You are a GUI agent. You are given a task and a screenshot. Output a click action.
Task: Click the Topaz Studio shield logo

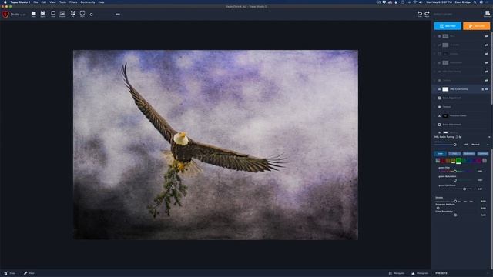pyautogui.click(x=5, y=14)
